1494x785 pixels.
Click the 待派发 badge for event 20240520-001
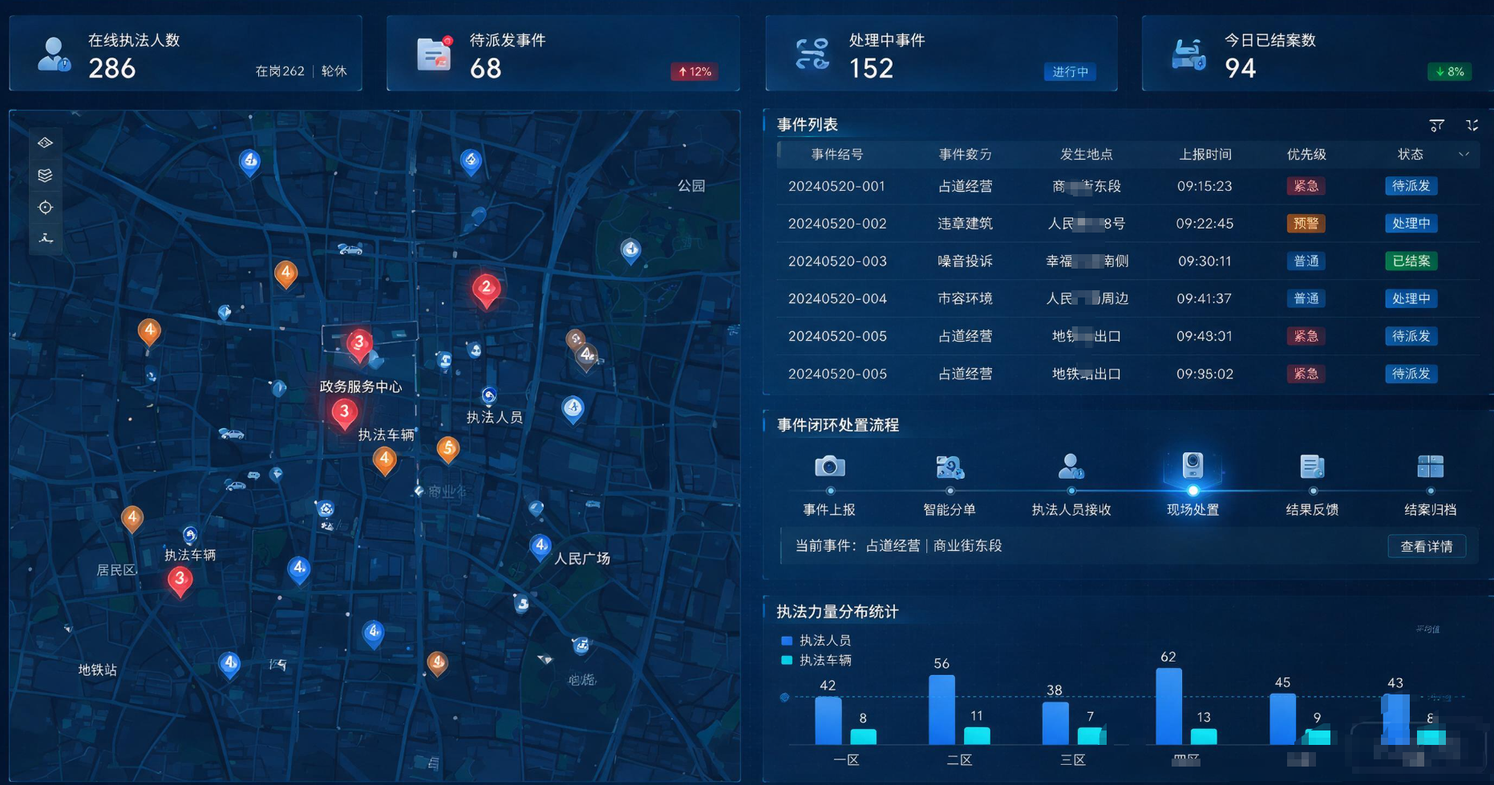[1411, 186]
